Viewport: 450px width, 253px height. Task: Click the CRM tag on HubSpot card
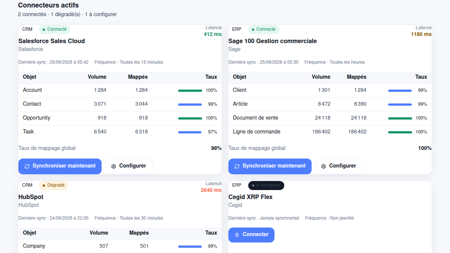(x=27, y=185)
